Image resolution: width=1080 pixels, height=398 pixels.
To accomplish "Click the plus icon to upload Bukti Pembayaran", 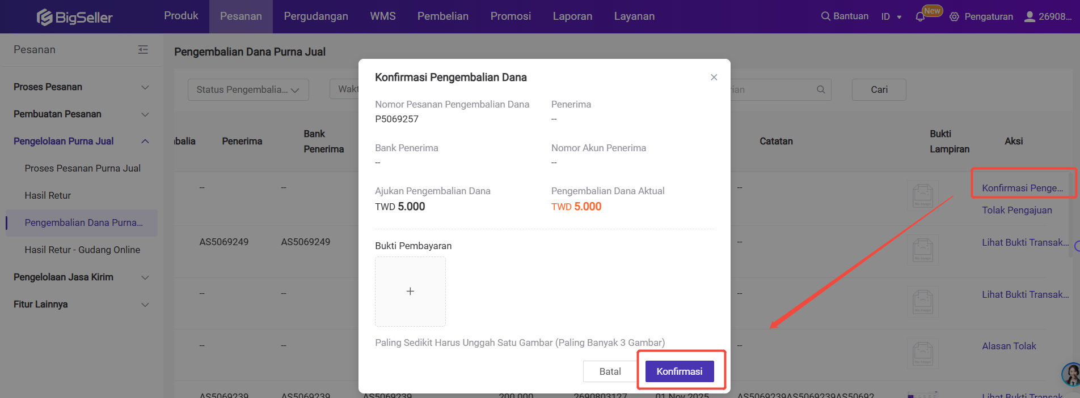I will click(x=410, y=292).
